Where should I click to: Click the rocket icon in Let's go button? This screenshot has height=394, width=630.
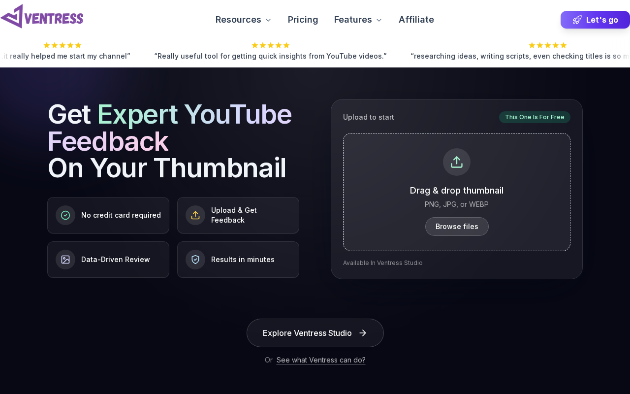577,20
